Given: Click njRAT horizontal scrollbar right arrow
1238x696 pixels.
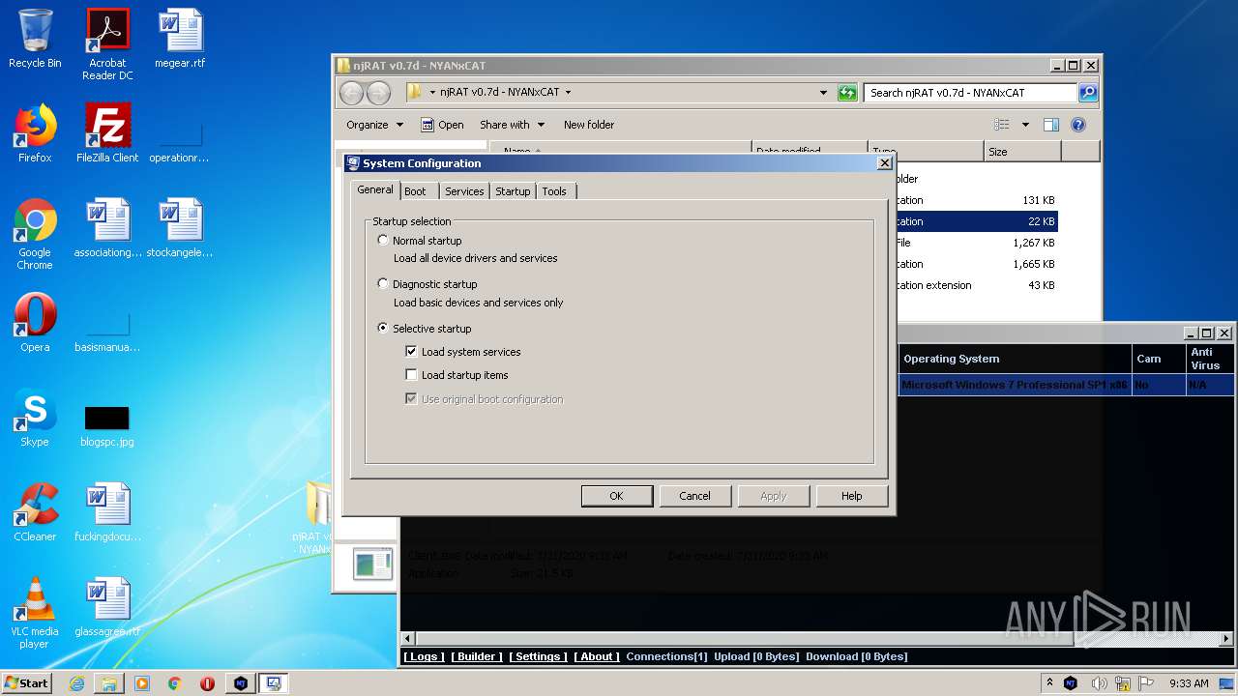Looking at the screenshot, I should (1227, 639).
